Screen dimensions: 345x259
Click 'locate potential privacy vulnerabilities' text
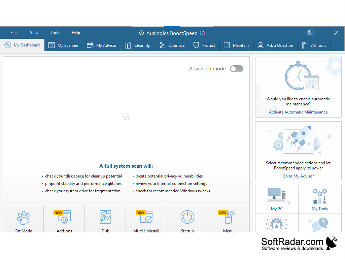coord(169,176)
